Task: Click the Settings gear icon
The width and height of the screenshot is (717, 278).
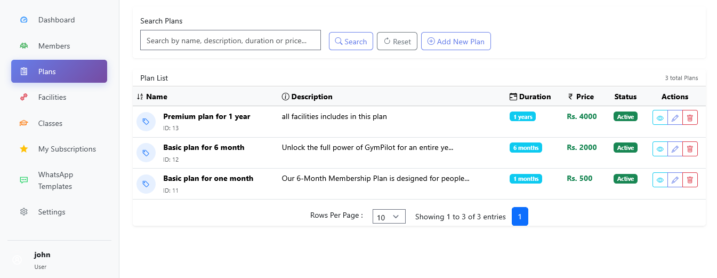Action: pyautogui.click(x=23, y=212)
